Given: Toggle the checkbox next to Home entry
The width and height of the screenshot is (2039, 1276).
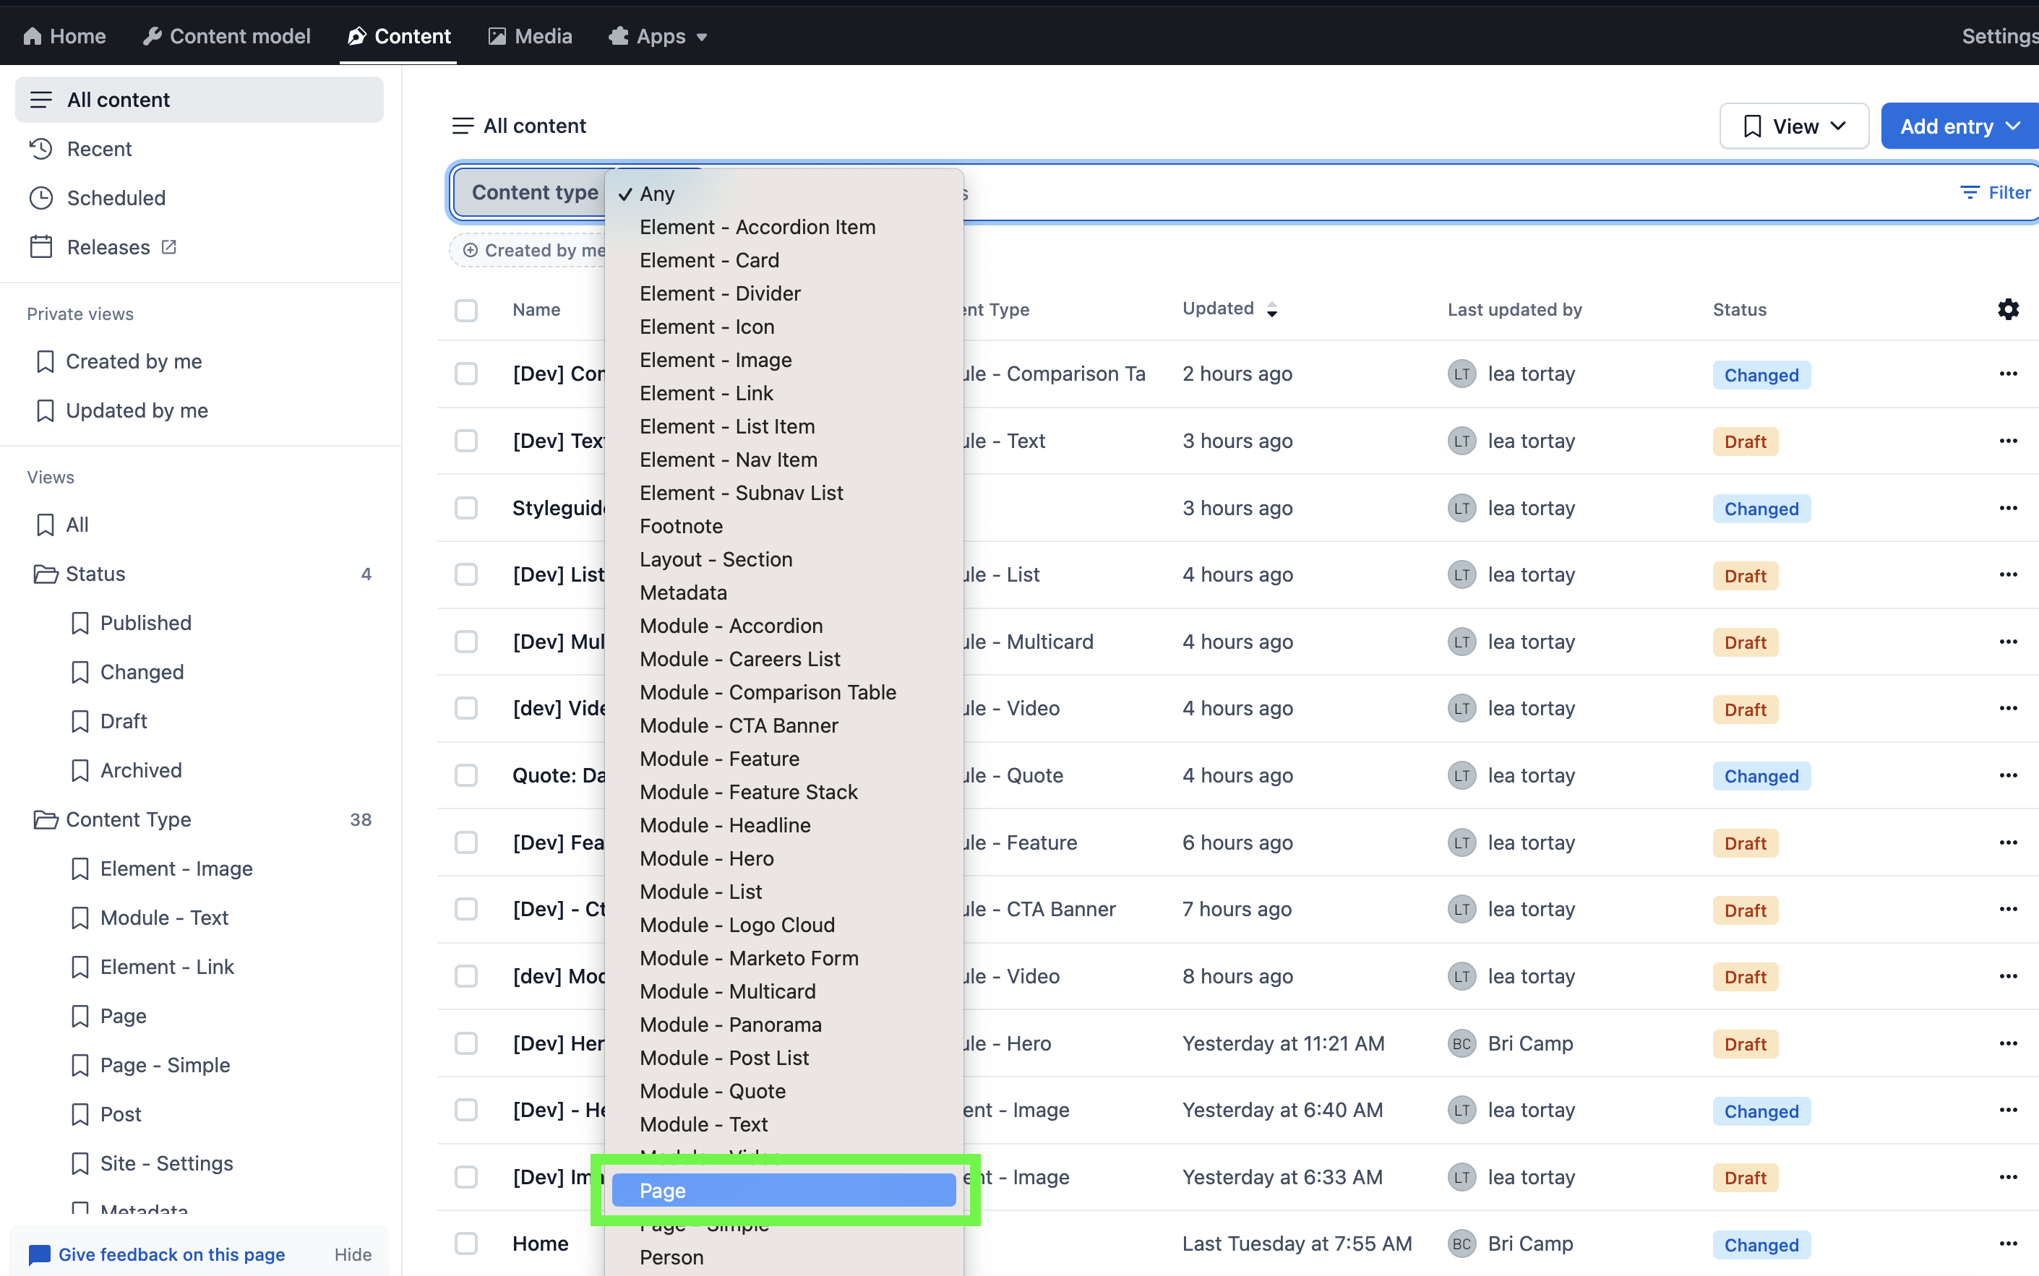Looking at the screenshot, I should point(466,1242).
